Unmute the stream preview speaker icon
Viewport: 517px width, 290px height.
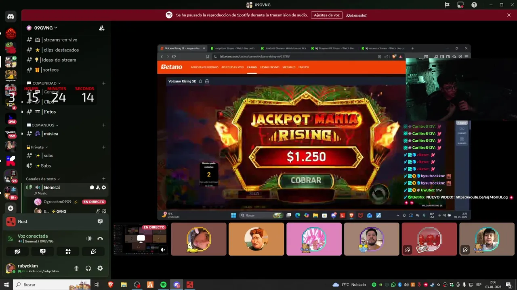(163, 250)
